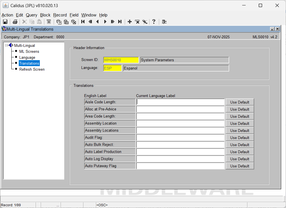Click the Exit door icon in toolbar
The image size is (286, 208).
[164, 22]
